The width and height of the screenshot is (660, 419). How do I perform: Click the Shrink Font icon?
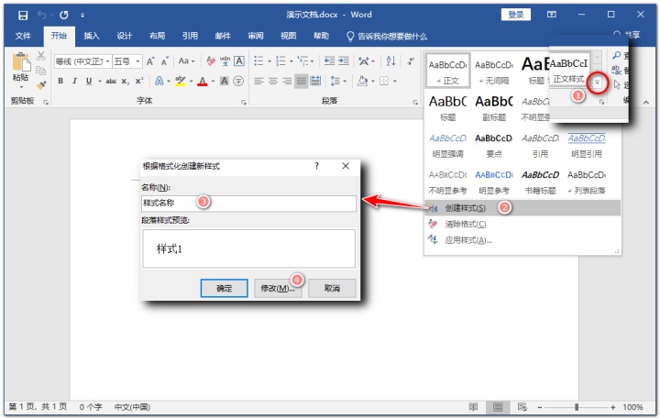165,61
